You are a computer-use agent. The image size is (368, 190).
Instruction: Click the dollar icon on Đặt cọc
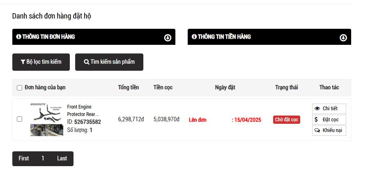tap(316, 120)
